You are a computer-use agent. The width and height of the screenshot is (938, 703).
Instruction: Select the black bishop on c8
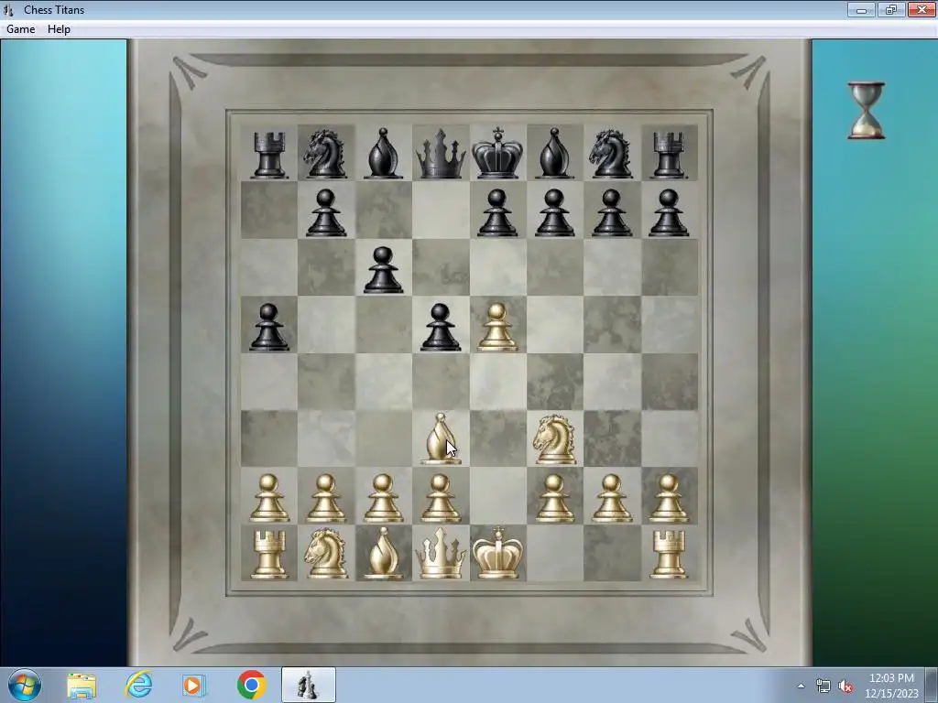(383, 153)
